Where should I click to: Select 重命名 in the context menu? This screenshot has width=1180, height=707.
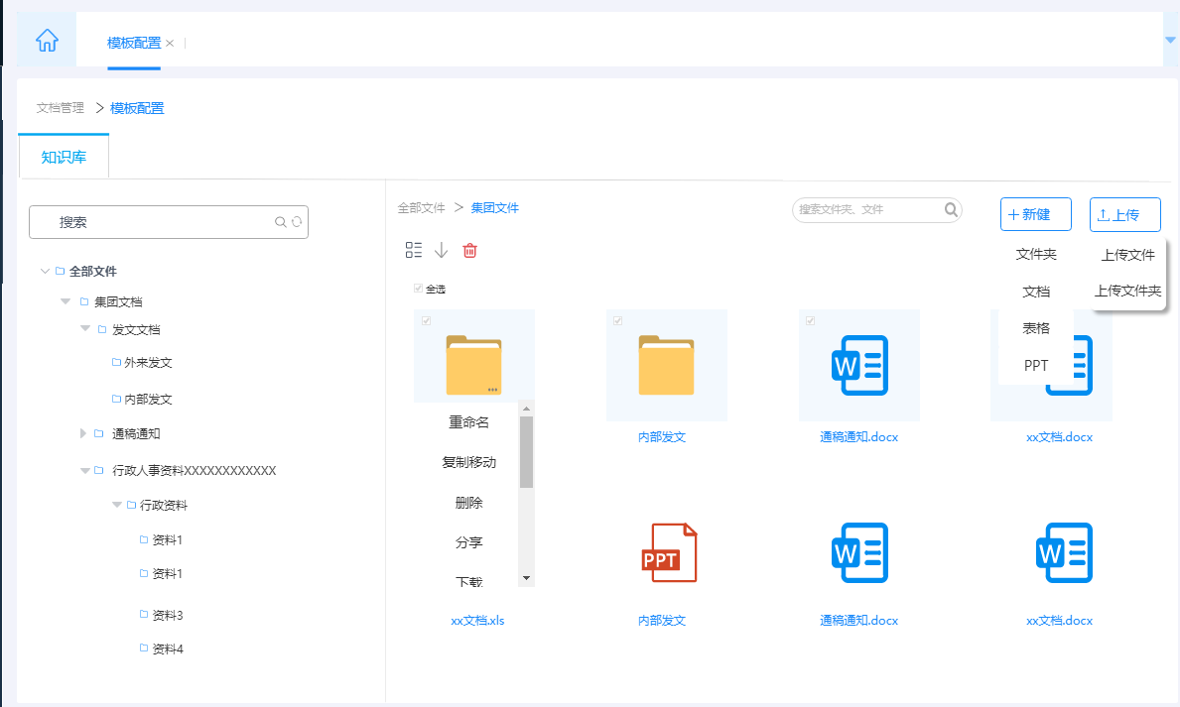pyautogui.click(x=468, y=422)
